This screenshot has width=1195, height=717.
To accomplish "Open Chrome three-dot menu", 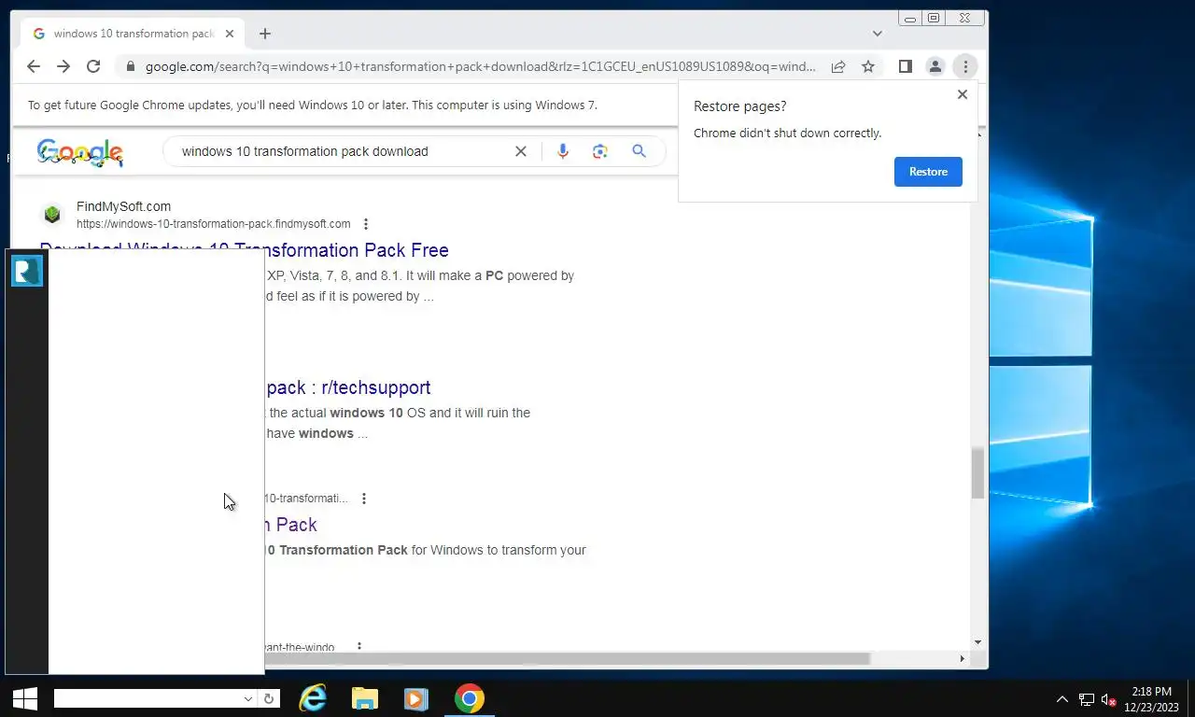I will click(x=965, y=66).
